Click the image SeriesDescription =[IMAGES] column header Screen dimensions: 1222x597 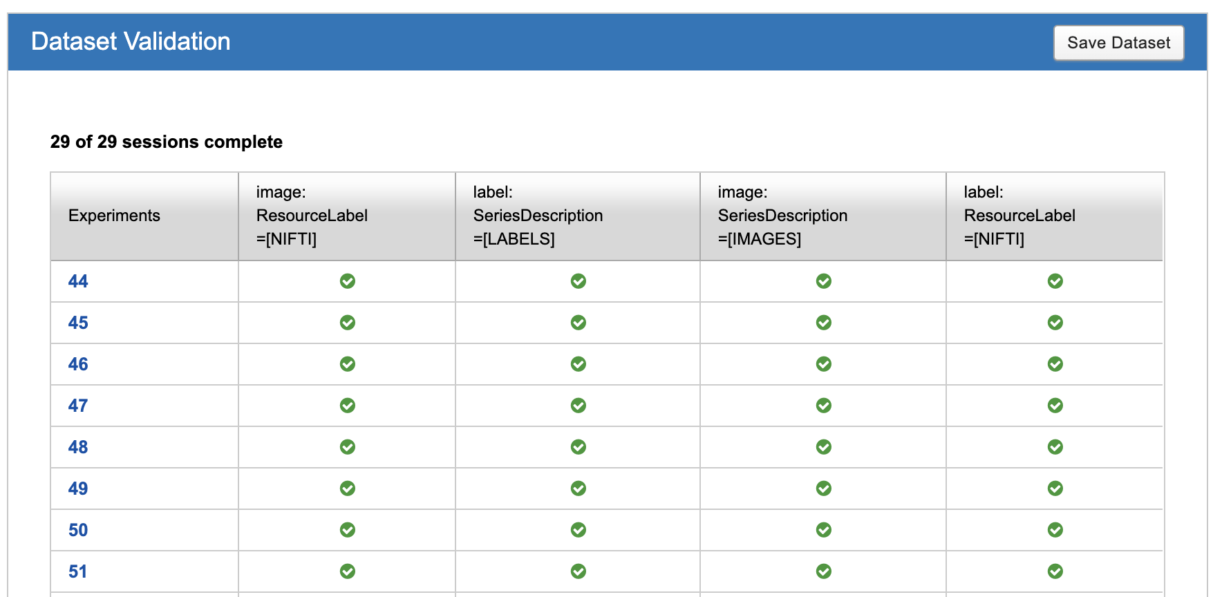coord(782,216)
